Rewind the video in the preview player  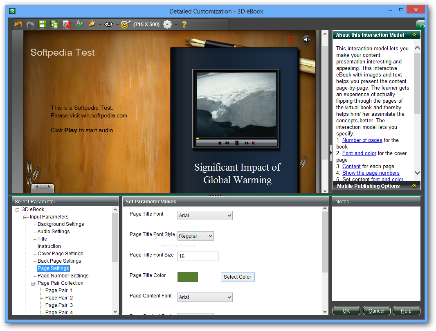tap(227, 143)
